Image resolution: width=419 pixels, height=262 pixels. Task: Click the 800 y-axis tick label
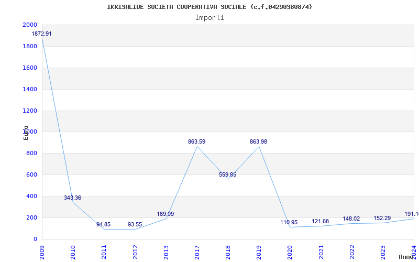coord(31,154)
